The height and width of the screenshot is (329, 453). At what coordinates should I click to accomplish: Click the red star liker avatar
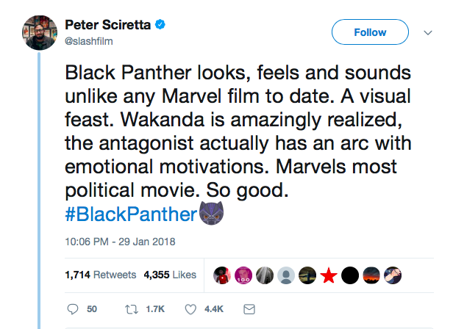pyautogui.click(x=329, y=275)
